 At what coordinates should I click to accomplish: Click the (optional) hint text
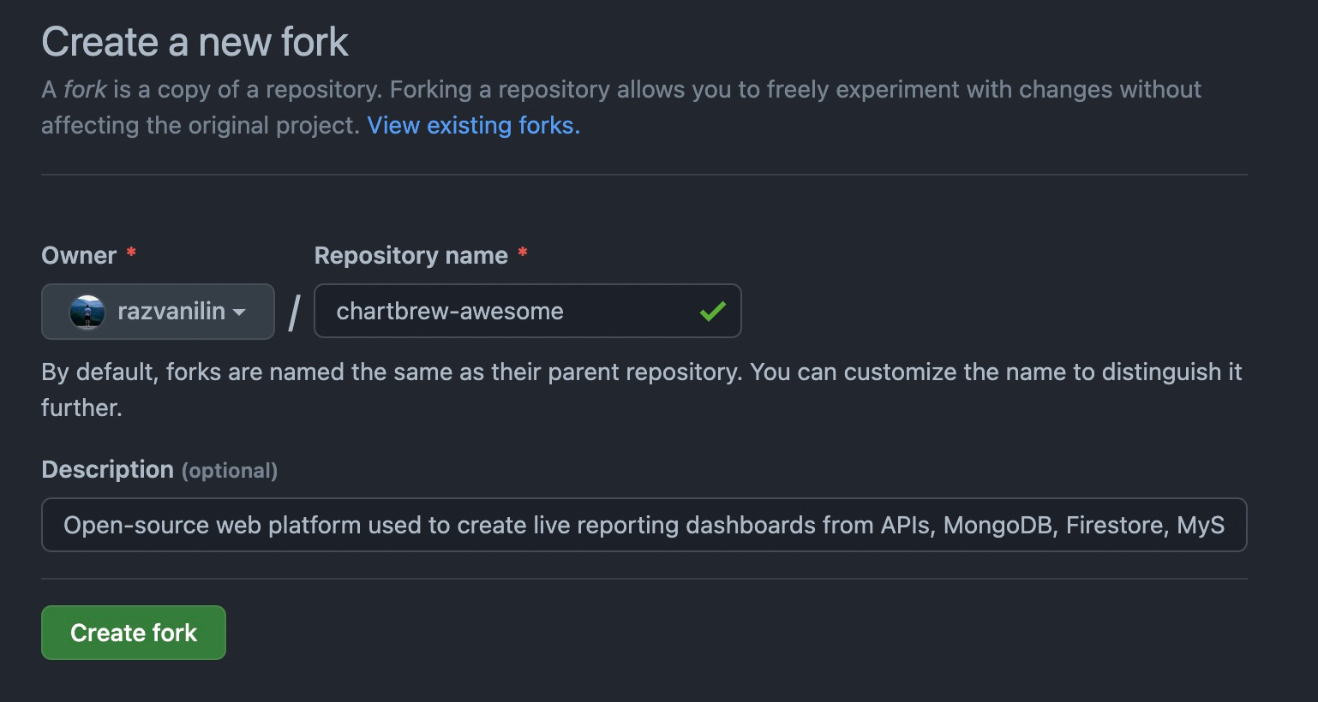(x=230, y=471)
